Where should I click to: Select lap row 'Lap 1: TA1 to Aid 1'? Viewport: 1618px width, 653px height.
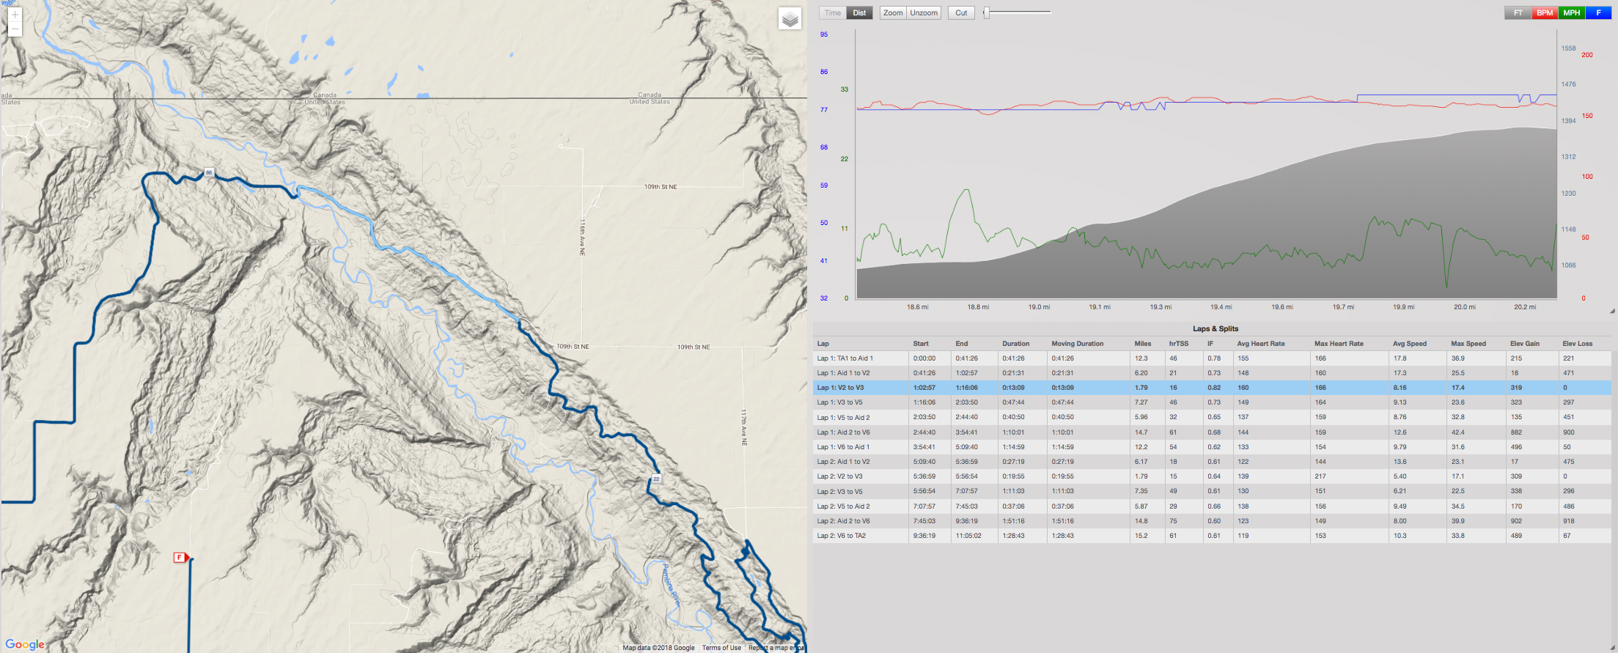[1212, 358]
